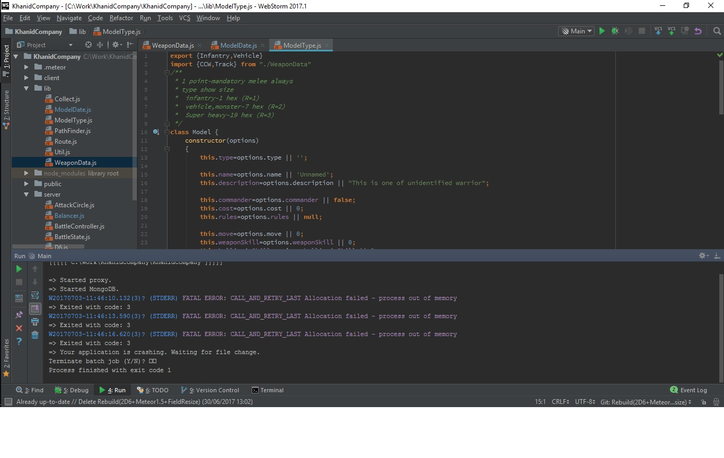Click the grey stop square in the Run panel
This screenshot has width=724, height=458.
pyautogui.click(x=19, y=282)
